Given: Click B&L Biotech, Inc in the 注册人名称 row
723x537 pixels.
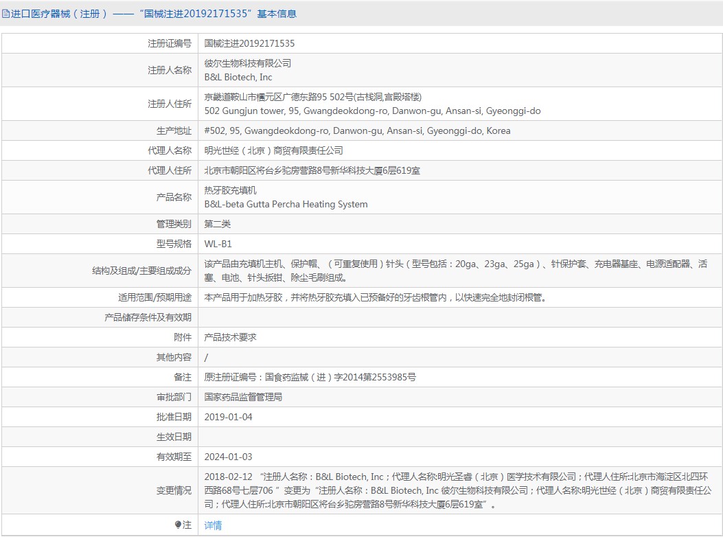Looking at the screenshot, I should 238,77.
